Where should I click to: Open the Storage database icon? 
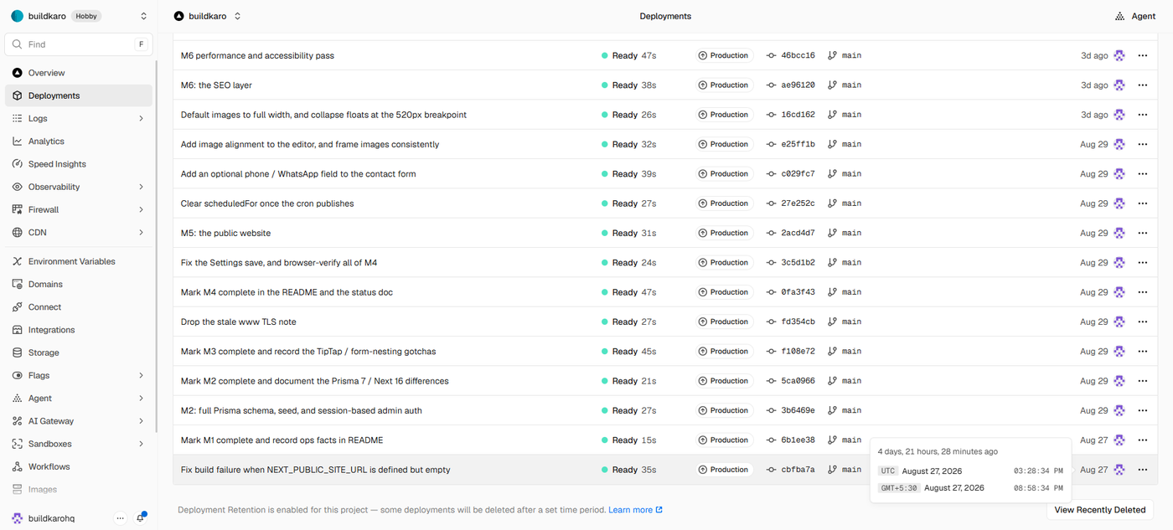[17, 352]
